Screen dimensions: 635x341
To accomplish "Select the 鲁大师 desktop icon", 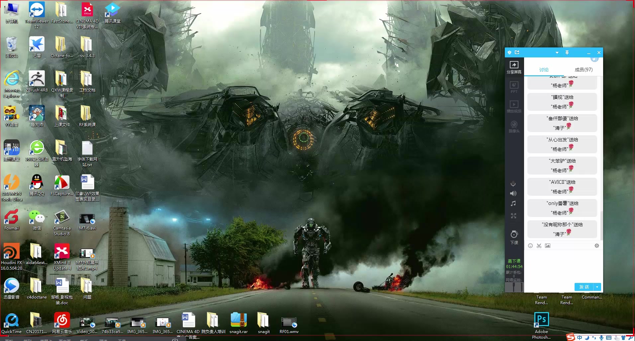I will (37, 116).
